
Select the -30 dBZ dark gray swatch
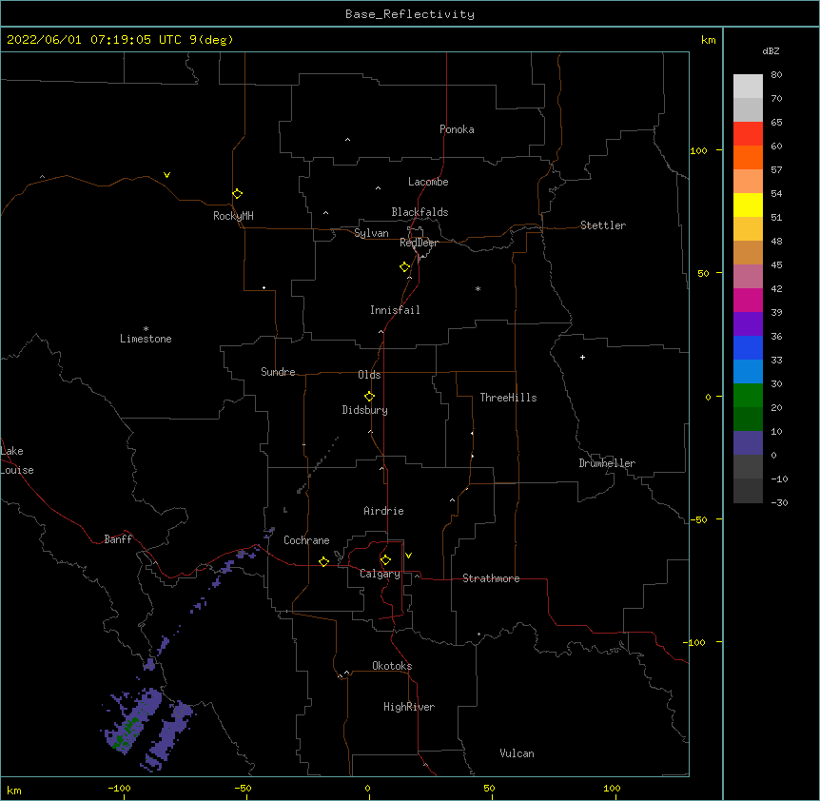point(748,491)
